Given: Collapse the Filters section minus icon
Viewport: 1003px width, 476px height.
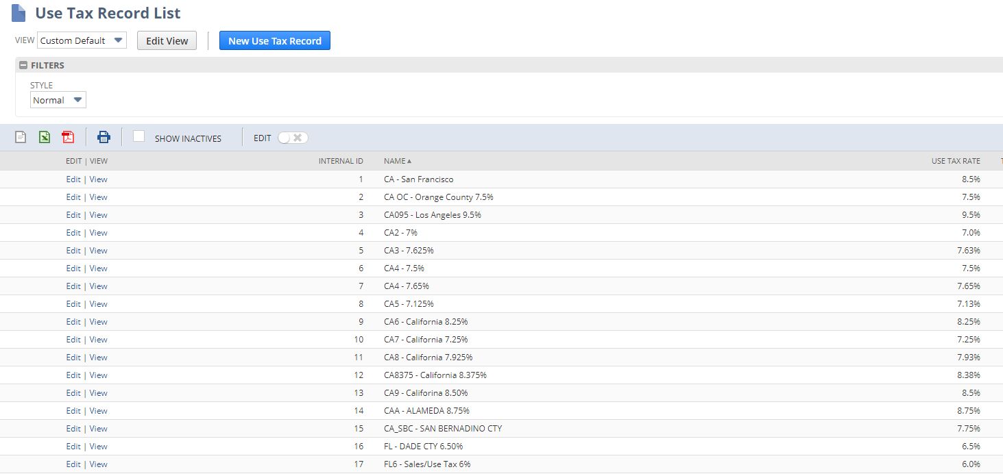Looking at the screenshot, I should coord(23,66).
